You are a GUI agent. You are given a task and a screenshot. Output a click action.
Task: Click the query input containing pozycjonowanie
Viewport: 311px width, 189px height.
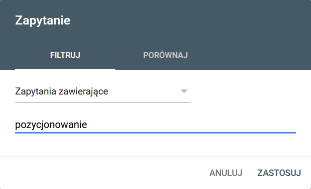[155, 124]
